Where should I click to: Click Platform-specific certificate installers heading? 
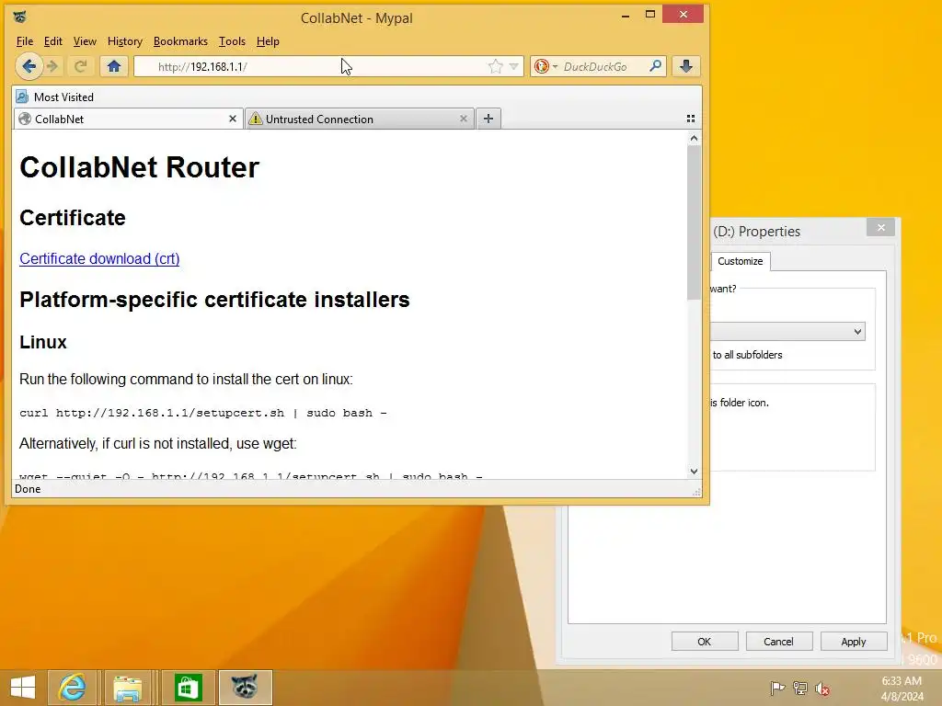click(x=214, y=299)
